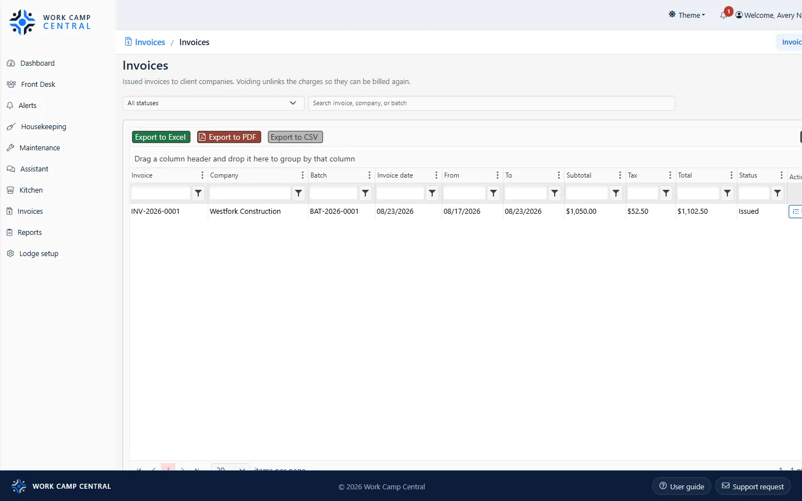Screen dimensions: 802x501
Task: Open Status column menu dots
Action: coord(781,175)
